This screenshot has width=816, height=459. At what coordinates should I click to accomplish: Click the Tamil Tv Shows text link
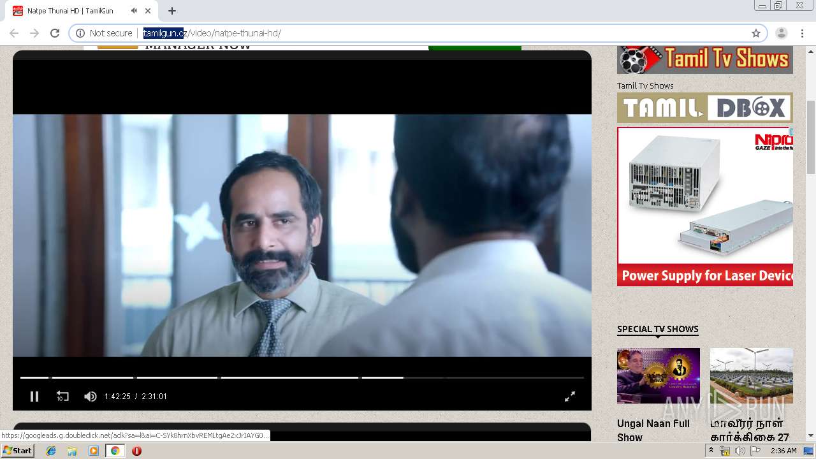645,85
